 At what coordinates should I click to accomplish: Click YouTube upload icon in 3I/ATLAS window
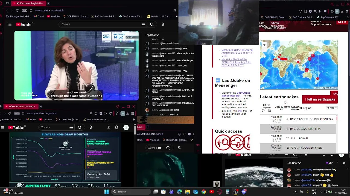tap(109, 127)
